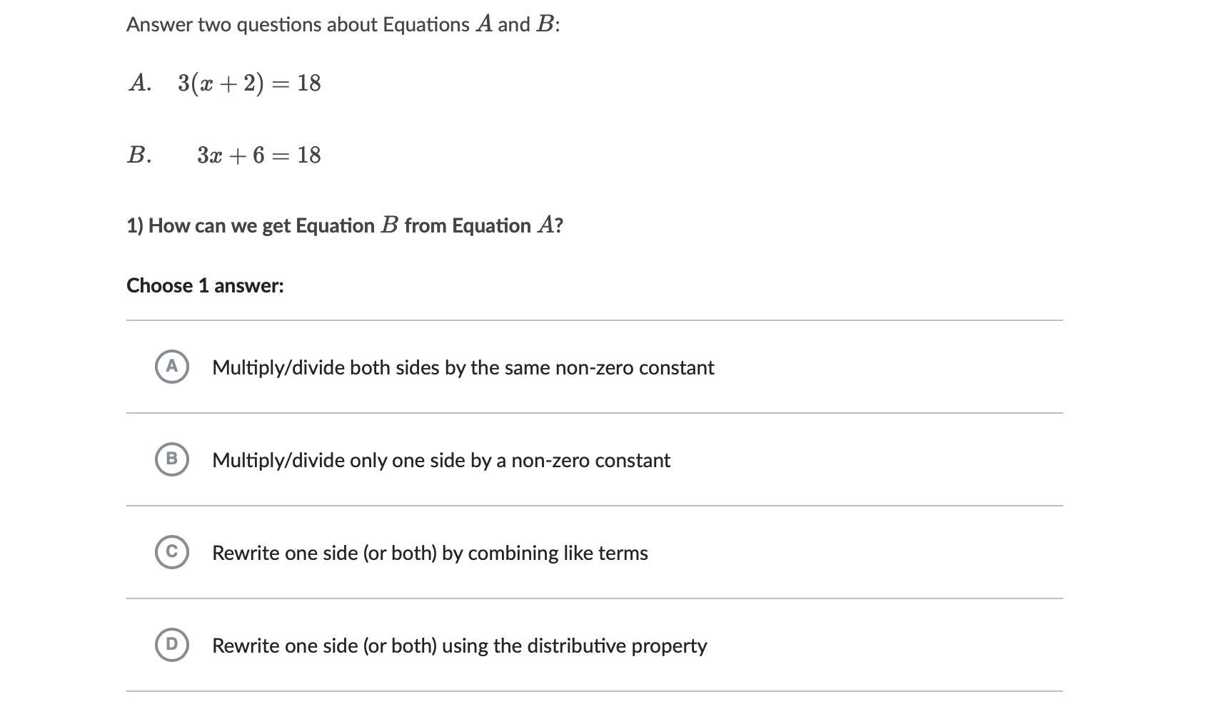This screenshot has height=719, width=1208.
Task: Click 'Multiply/divide only one side' answer text
Action: pos(441,460)
